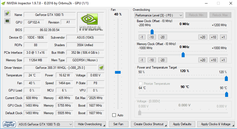
Task: Click Apply Clocks & Voltage
Action: pos(216,124)
